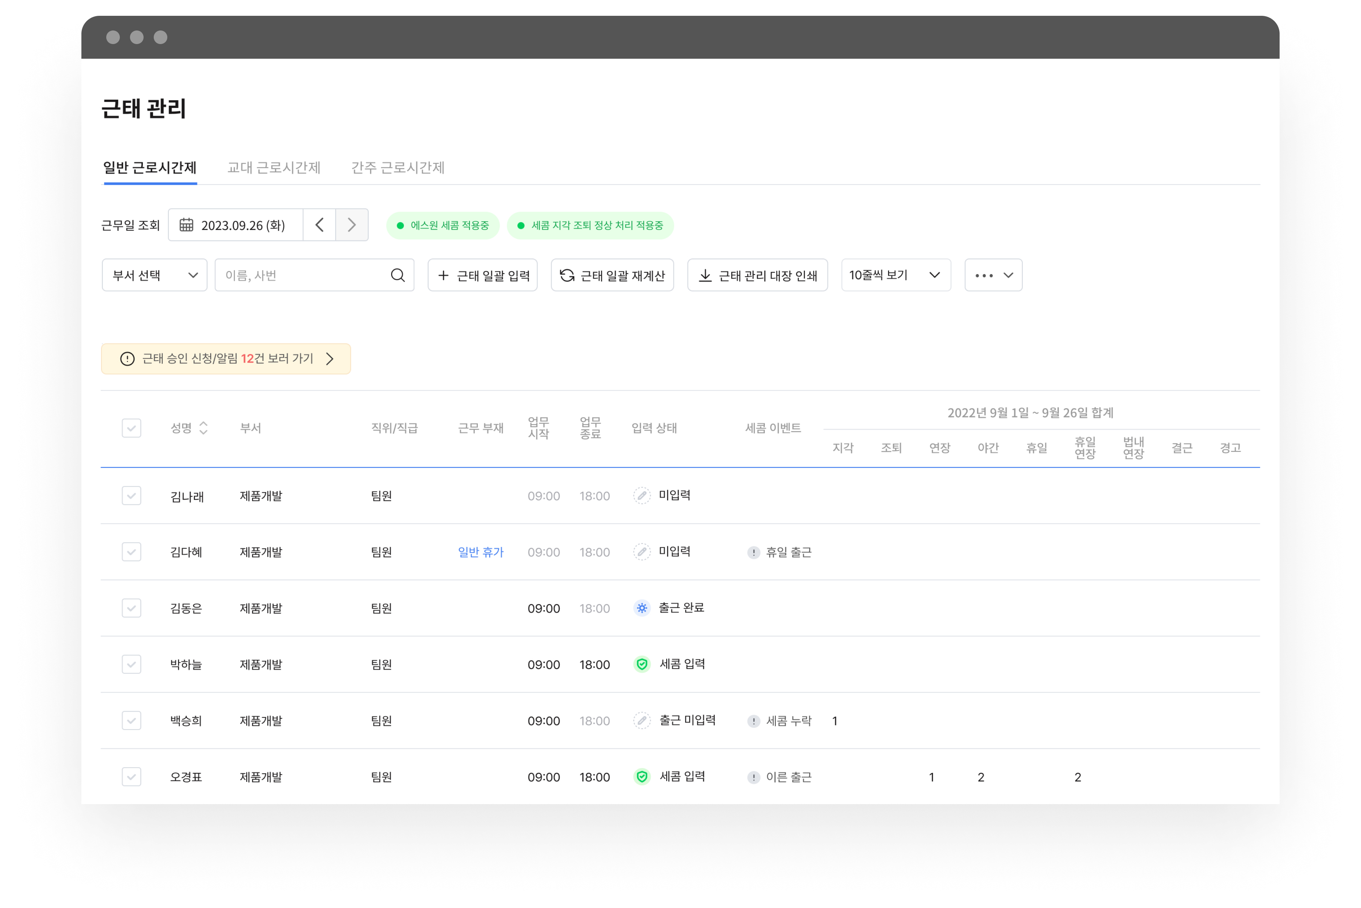Image resolution: width=1361 pixels, height=908 pixels.
Task: Click sort arrows next to 성명 header
Action: click(203, 428)
